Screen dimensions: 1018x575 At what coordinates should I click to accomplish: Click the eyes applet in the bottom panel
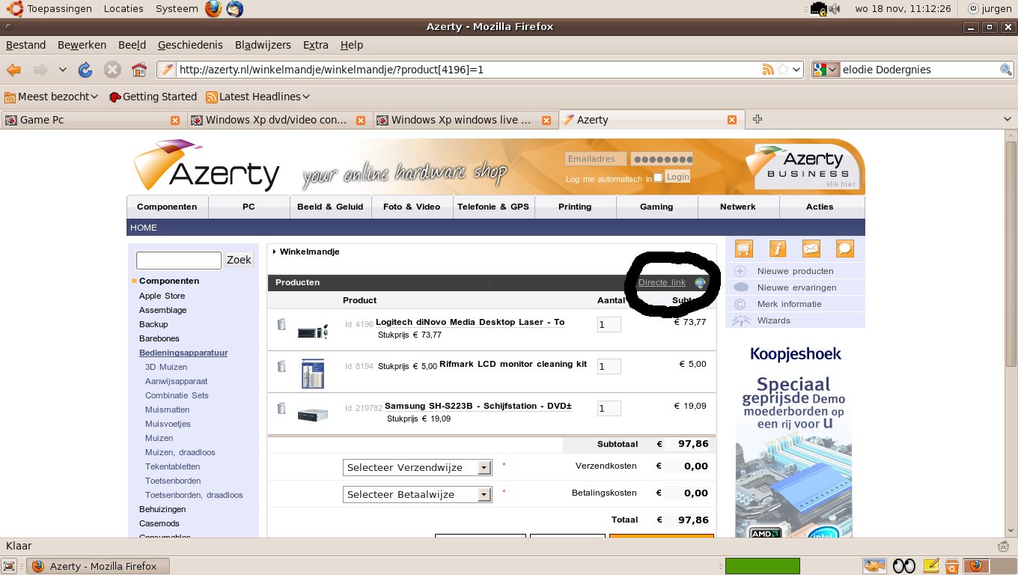pos(904,565)
